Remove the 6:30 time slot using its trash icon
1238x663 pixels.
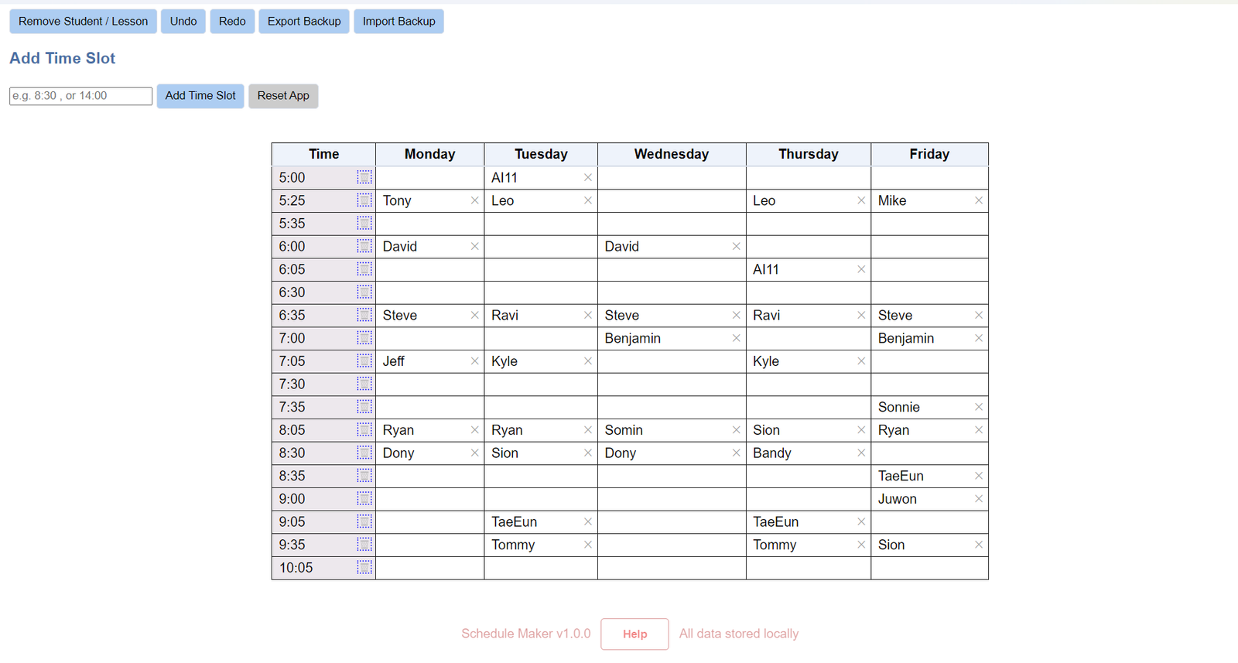[x=364, y=292]
